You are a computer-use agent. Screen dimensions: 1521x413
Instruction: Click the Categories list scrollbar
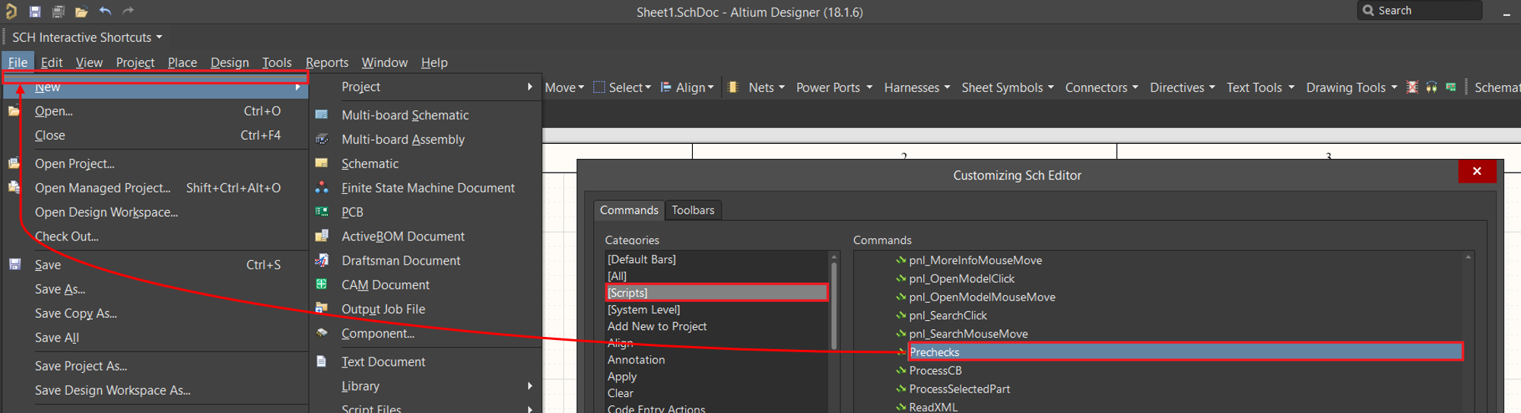834,304
